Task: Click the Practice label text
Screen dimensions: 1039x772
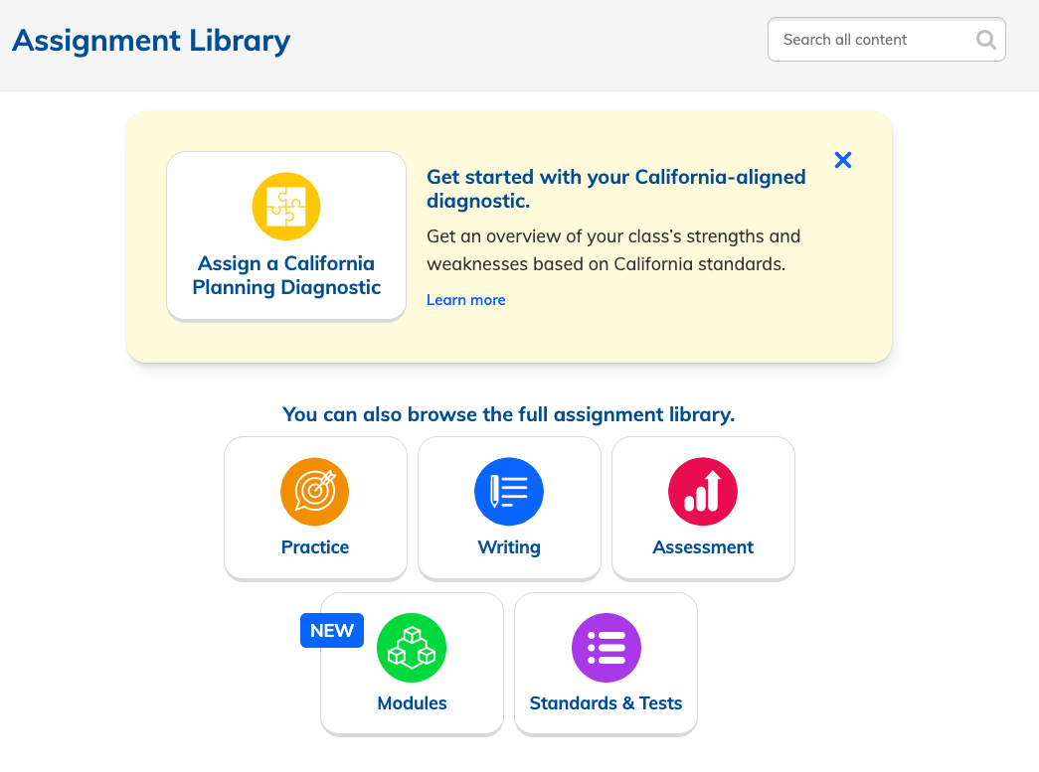Action: tap(315, 546)
